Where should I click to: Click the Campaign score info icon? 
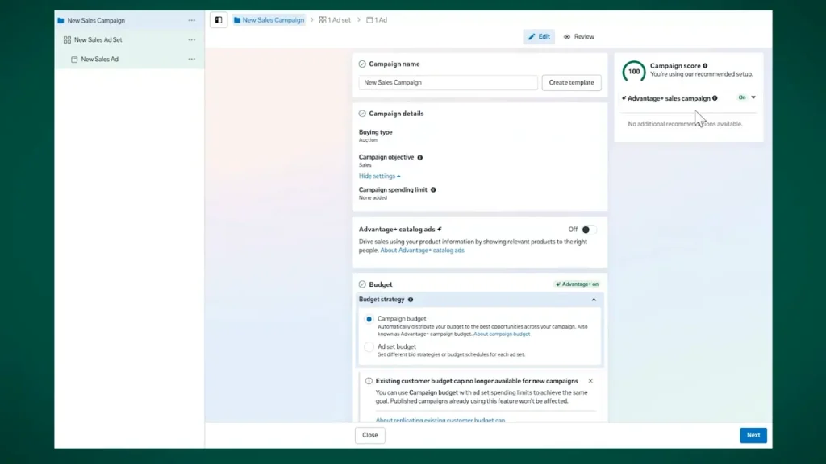tap(705, 66)
